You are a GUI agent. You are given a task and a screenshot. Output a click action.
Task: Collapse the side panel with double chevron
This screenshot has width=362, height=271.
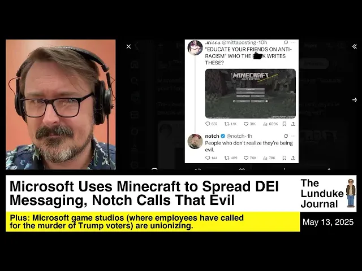pos(355,46)
